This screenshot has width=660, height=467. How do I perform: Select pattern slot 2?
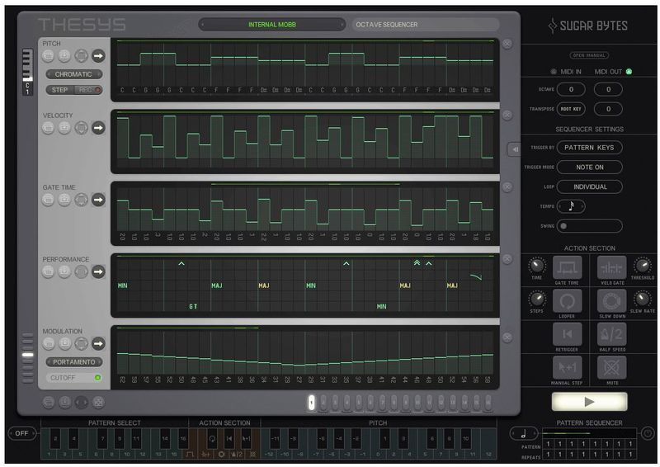(323, 402)
